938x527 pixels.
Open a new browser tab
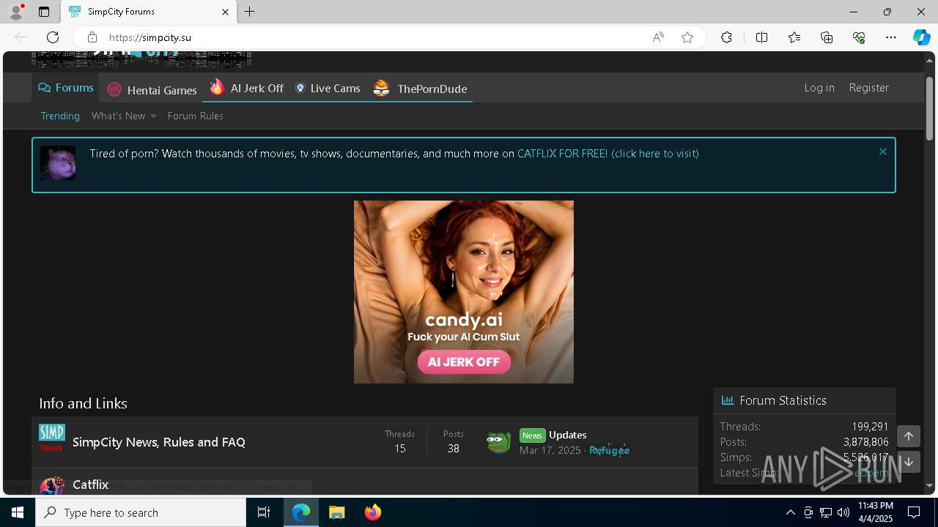[250, 12]
